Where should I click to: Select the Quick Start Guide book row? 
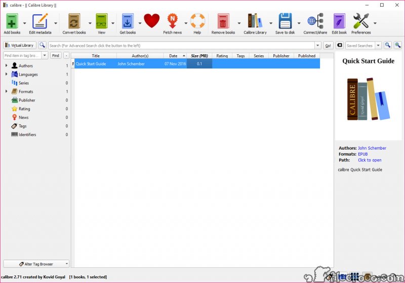click(195, 63)
